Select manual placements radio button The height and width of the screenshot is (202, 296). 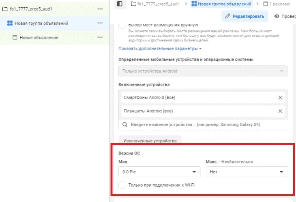point(122,25)
